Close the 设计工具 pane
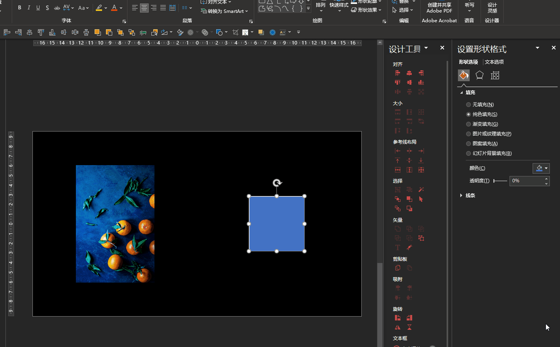The height and width of the screenshot is (347, 560). tap(442, 48)
